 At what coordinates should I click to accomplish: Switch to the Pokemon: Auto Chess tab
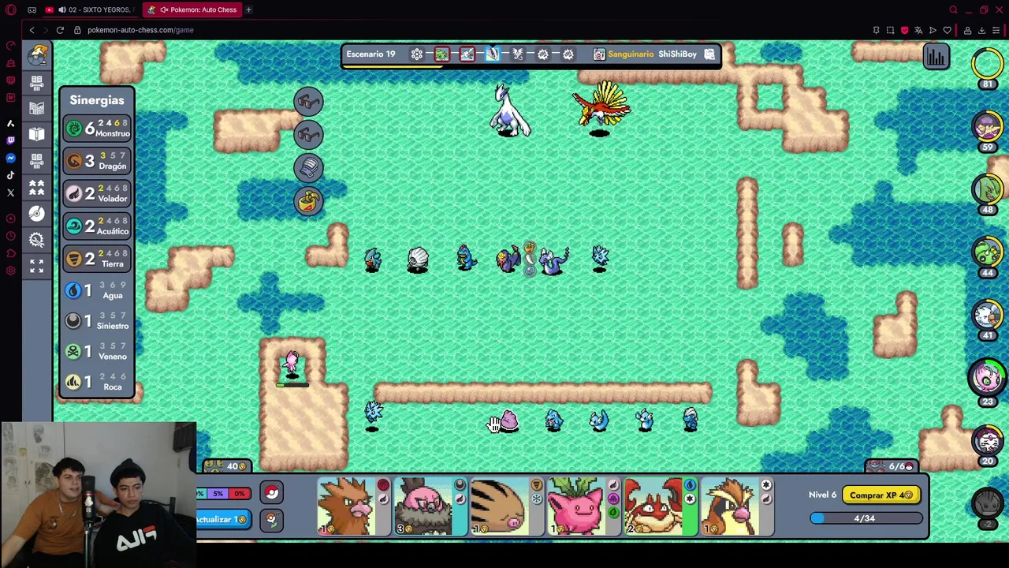pos(193,9)
